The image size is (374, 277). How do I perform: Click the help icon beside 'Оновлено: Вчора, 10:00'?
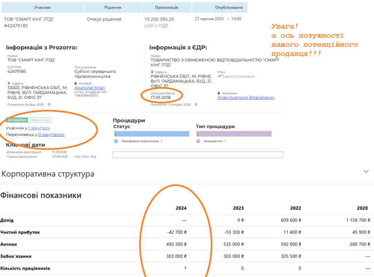pyautogui.click(x=49, y=104)
